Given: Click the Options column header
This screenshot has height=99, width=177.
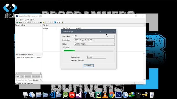Looking at the screenshot, I should [x=39, y=57].
